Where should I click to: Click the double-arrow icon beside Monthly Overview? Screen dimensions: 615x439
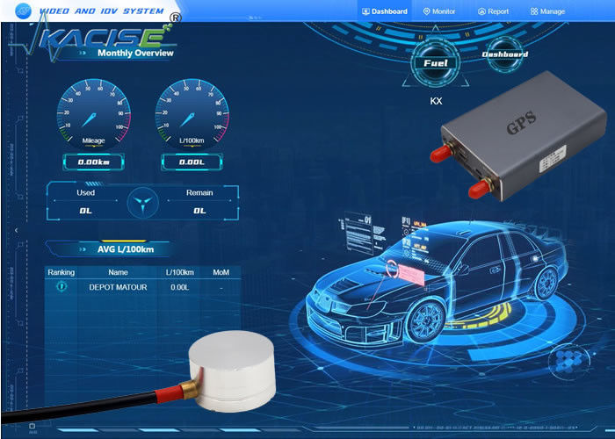[83, 53]
